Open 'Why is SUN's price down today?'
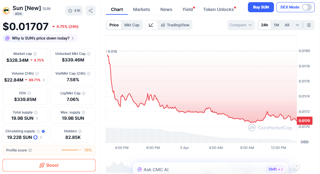Screen dimensions: 320x174 click(x=40, y=38)
